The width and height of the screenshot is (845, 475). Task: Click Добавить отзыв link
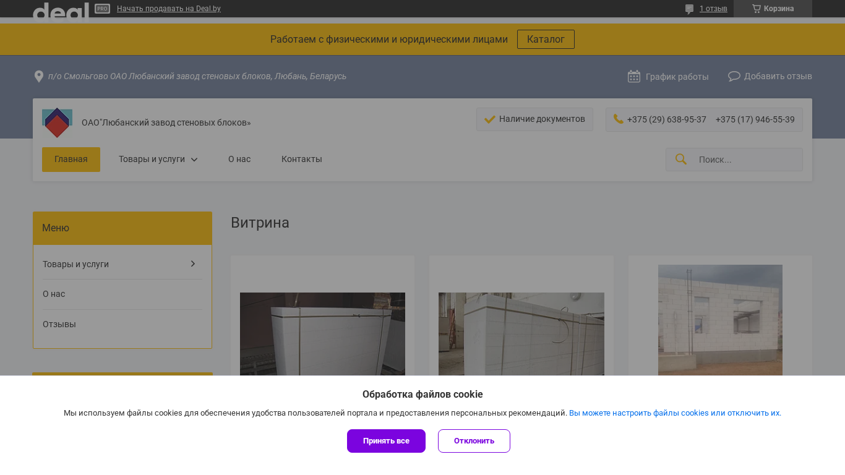[x=778, y=76]
